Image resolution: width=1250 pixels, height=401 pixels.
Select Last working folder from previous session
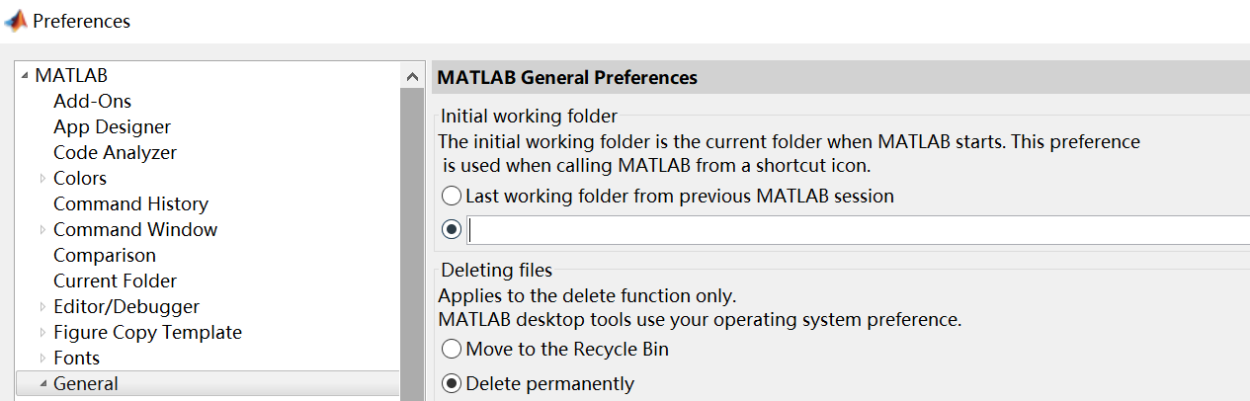pos(452,197)
